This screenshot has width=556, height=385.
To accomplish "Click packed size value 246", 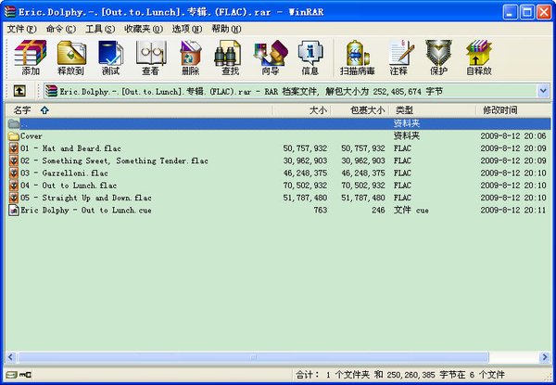I will point(378,210).
